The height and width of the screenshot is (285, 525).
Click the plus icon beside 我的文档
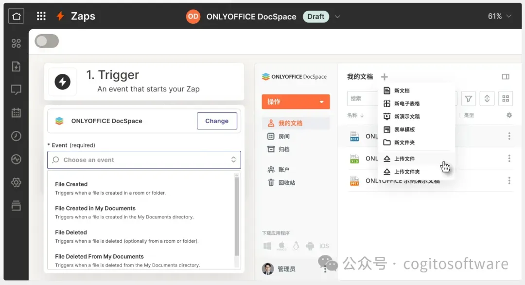385,77
